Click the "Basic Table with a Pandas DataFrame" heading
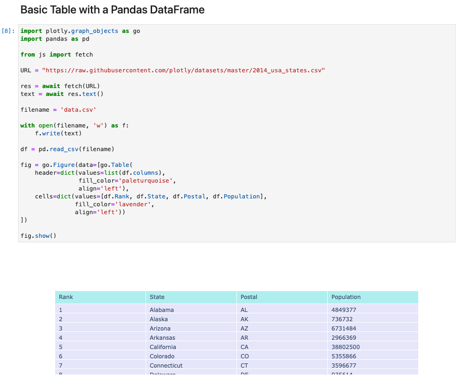Viewport: 459px width, 381px height. pyautogui.click(x=112, y=10)
